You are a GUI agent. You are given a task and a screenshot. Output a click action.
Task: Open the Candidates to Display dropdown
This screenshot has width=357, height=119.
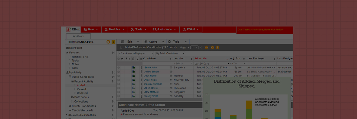click(136, 53)
